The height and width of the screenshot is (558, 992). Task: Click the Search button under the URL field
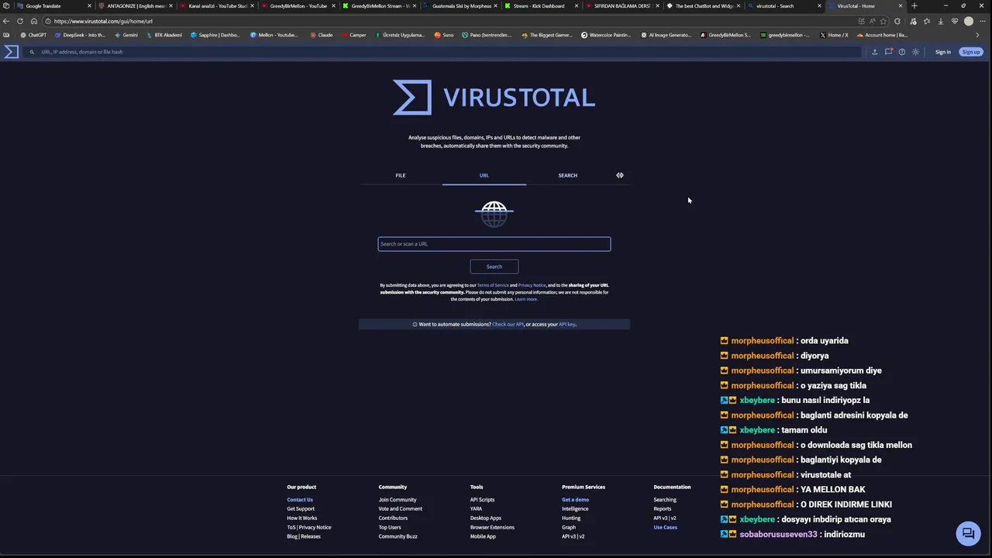494,267
